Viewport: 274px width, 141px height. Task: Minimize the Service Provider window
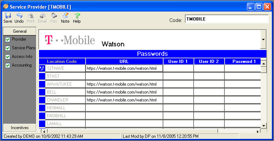coord(251,7)
